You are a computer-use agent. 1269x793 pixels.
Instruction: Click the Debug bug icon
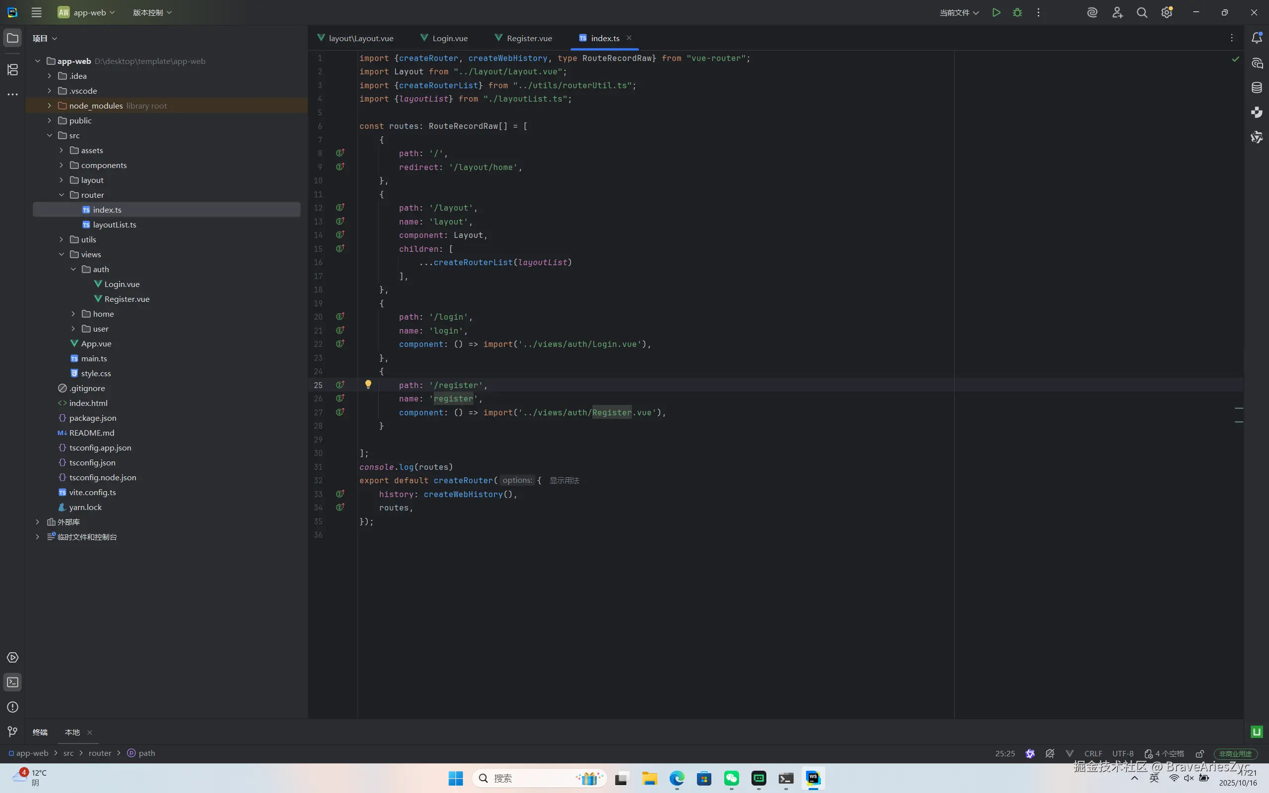[1017, 12]
